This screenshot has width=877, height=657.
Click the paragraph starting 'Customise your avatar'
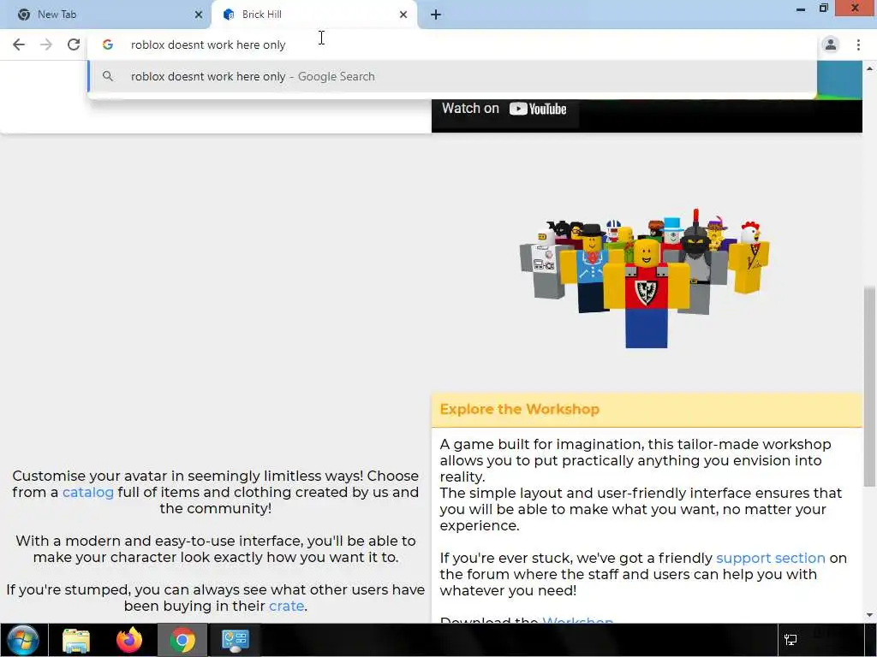click(215, 492)
